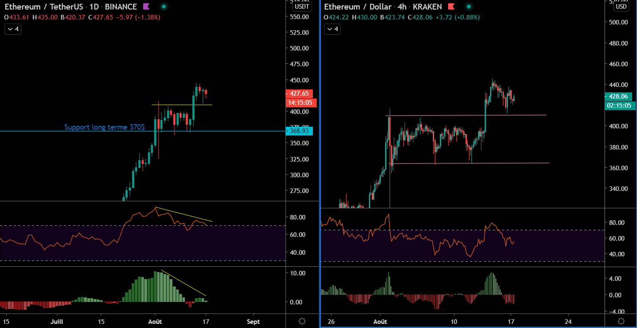
Task: Click the Ethereum / Dollar symbol title
Action: point(358,7)
